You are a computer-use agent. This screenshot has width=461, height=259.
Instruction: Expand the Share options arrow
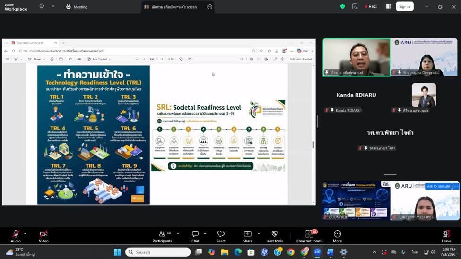259,234
